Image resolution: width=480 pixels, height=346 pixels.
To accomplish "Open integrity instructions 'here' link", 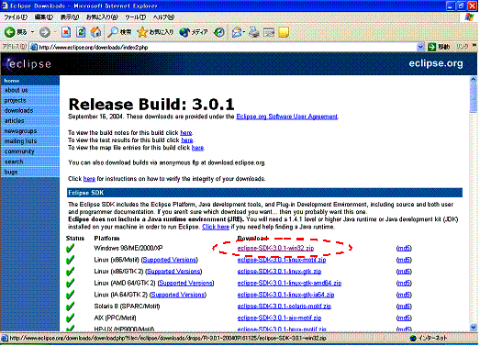I will [x=89, y=179].
